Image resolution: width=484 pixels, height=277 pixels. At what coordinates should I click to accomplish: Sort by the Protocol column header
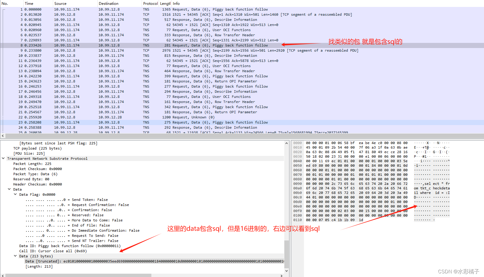point(150,3)
